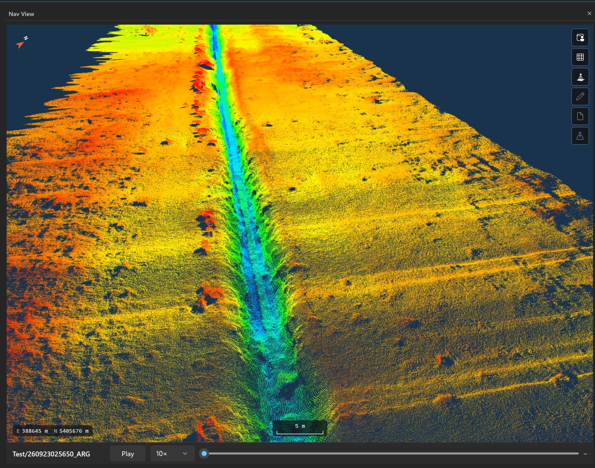Click the timeline slider handle
This screenshot has width=595, height=468.
[x=204, y=453]
